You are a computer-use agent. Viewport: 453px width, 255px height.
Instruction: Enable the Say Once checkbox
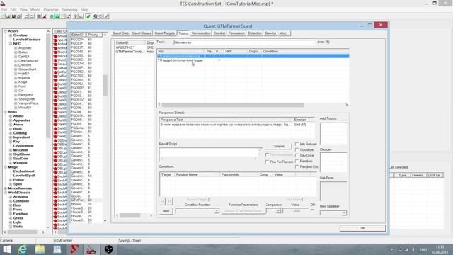(x=297, y=155)
